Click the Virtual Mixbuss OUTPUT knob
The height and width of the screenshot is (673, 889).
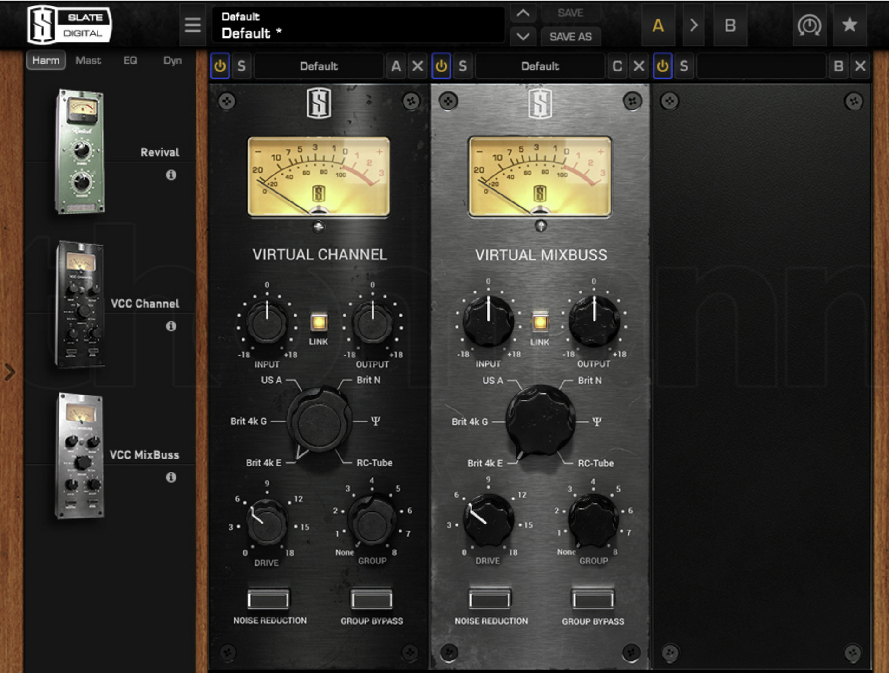click(594, 321)
